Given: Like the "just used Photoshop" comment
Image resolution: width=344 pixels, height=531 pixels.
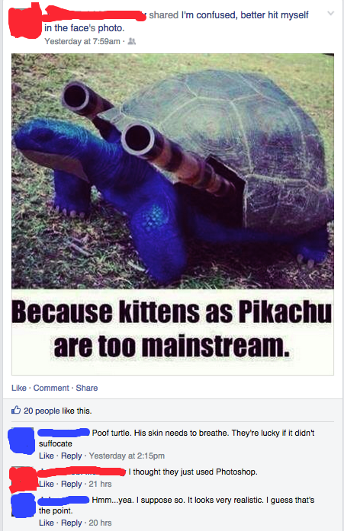Looking at the screenshot, I should [47, 484].
